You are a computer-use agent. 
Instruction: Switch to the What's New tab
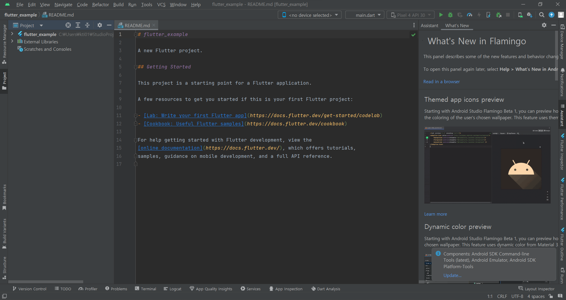tap(457, 25)
